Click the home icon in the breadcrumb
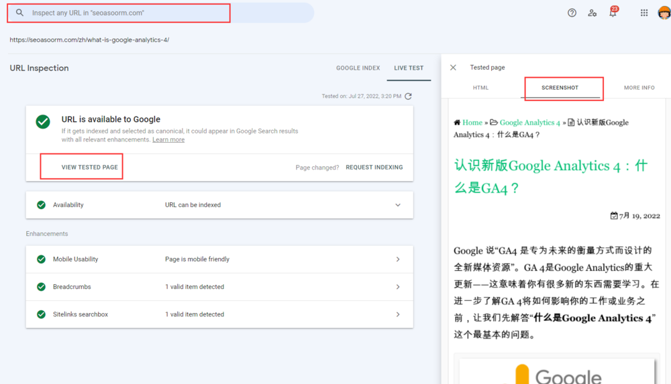This screenshot has width=671, height=384. click(x=457, y=123)
